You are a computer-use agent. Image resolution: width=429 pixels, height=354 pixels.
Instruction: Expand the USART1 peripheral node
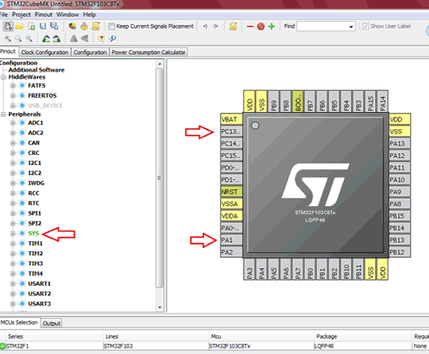(12, 283)
